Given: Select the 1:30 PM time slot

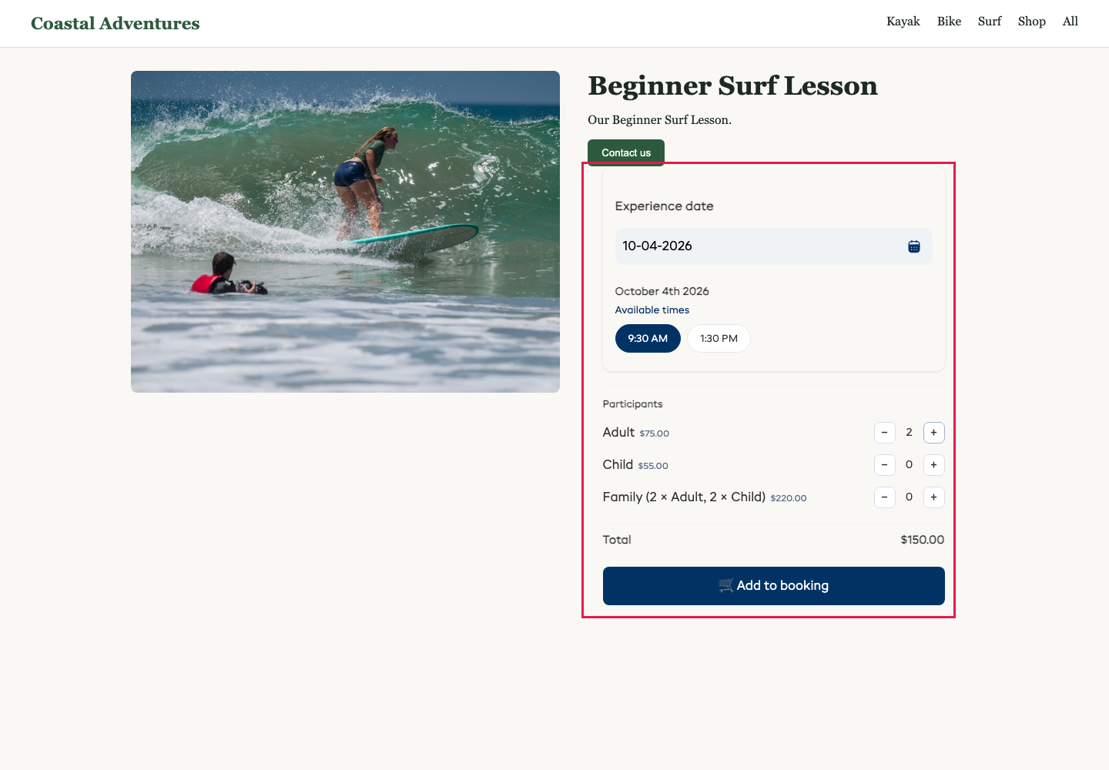Looking at the screenshot, I should click(719, 339).
